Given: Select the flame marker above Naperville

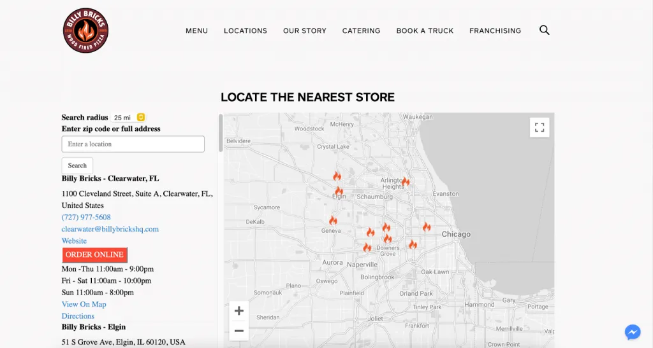Looking at the screenshot, I should (367, 247).
